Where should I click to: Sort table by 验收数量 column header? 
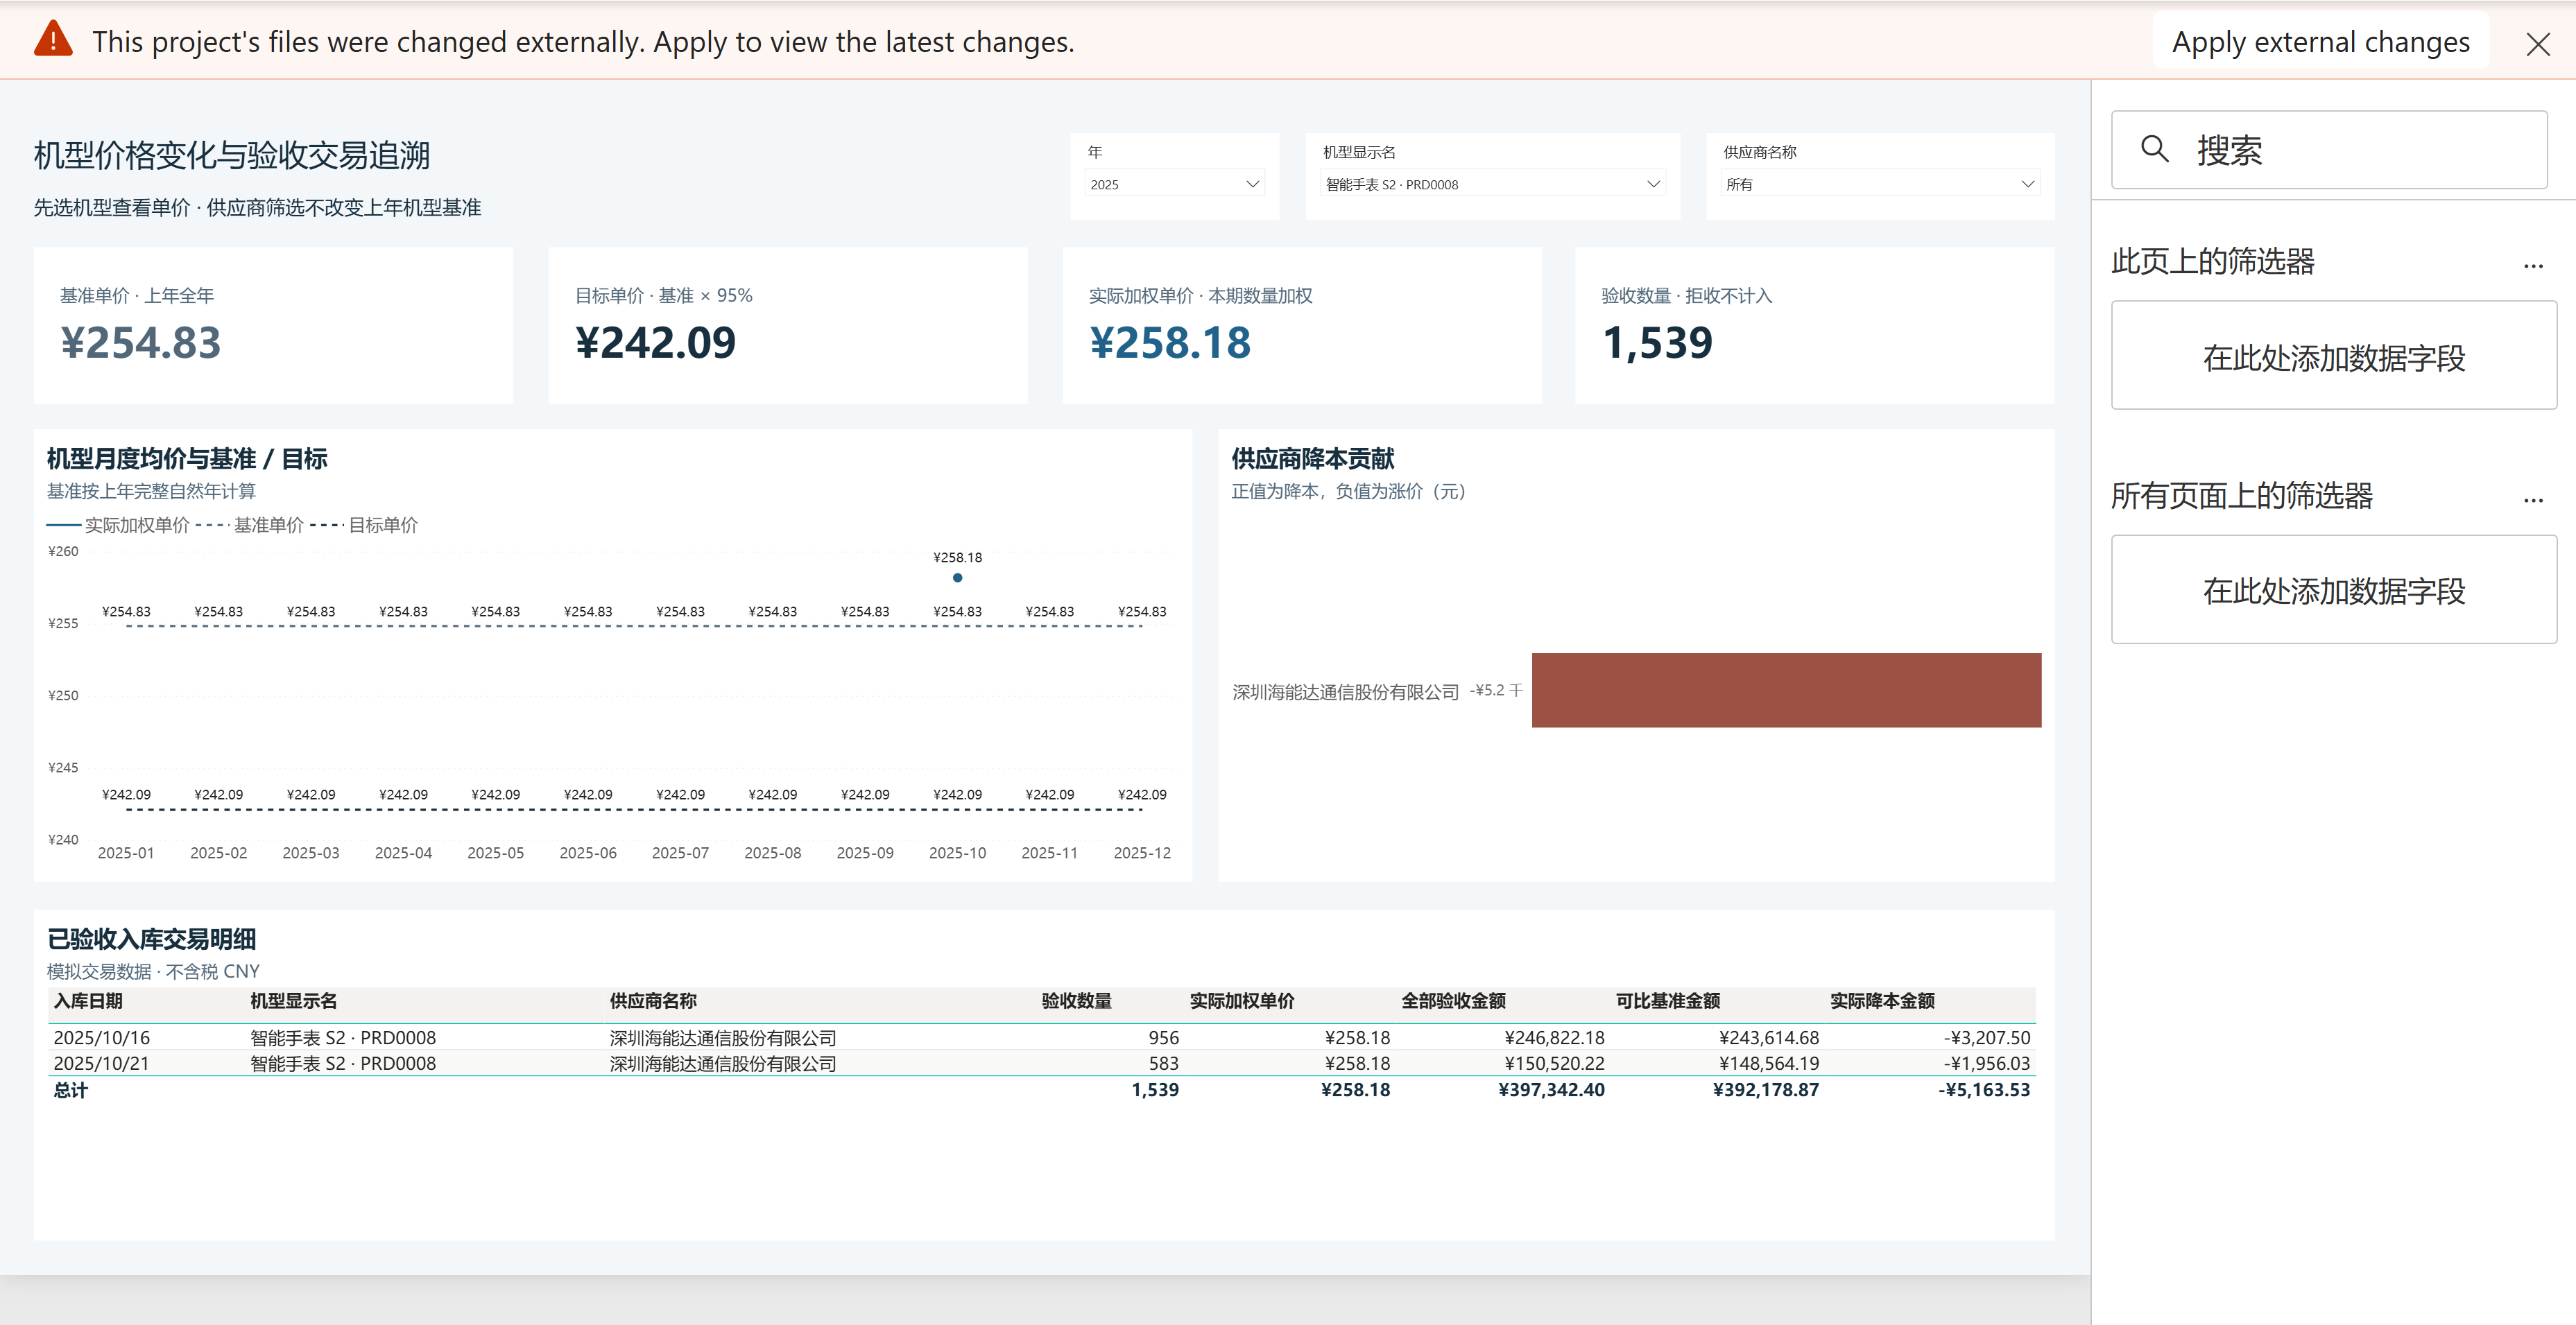coord(1076,1001)
